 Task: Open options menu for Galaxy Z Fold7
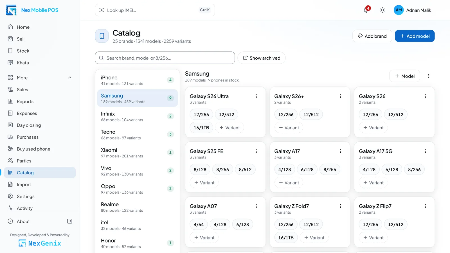coord(341,206)
